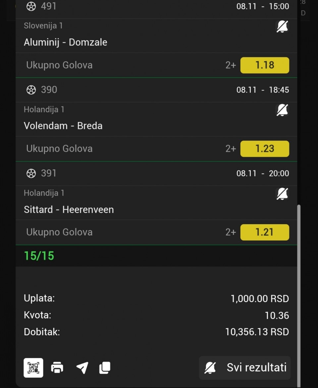Toggle notification bell for Aluminij - Domzale
This screenshot has height=388, width=318.
282,27
